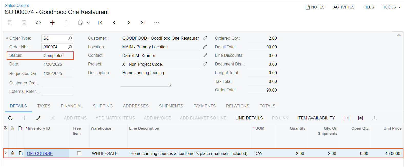Add a new record with the plus icon
Image resolution: width=405 pixels, height=167 pixels.
tap(52, 23)
